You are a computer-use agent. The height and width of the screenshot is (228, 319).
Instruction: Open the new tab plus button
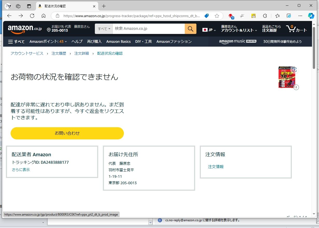point(104,6)
